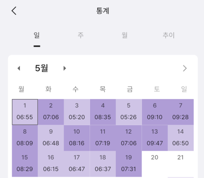Tap the 수 weekday header
This screenshot has width=204, height=178.
pyautogui.click(x=75, y=89)
